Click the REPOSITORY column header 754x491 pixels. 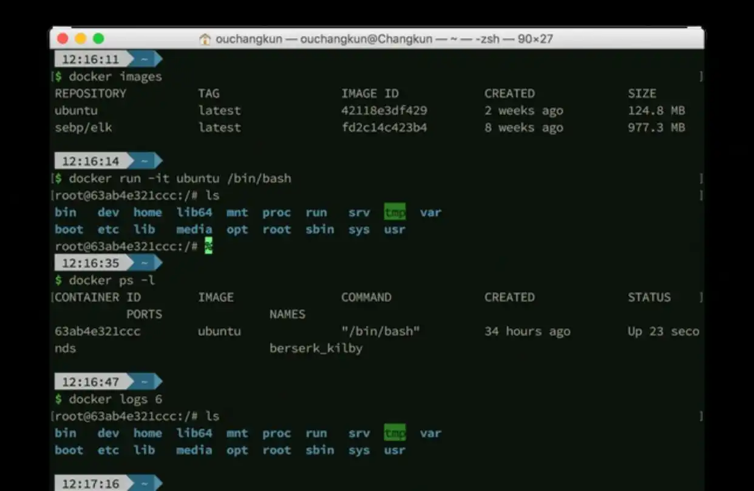(x=90, y=94)
